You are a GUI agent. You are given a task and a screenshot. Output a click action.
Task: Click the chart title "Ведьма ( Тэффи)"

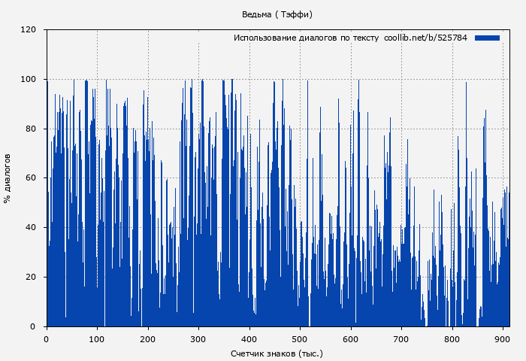click(277, 14)
